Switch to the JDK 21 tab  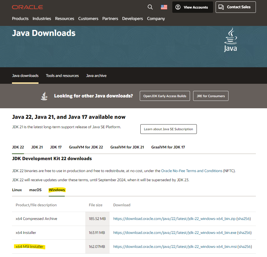37,147
